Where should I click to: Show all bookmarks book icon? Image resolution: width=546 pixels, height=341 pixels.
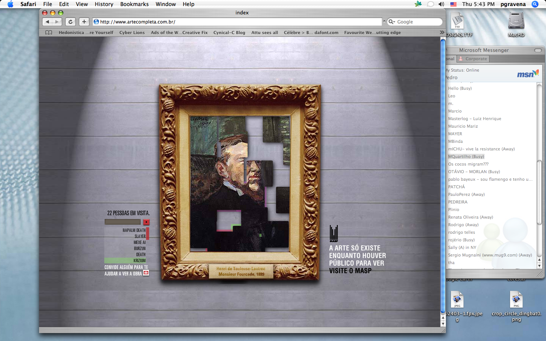(x=49, y=33)
